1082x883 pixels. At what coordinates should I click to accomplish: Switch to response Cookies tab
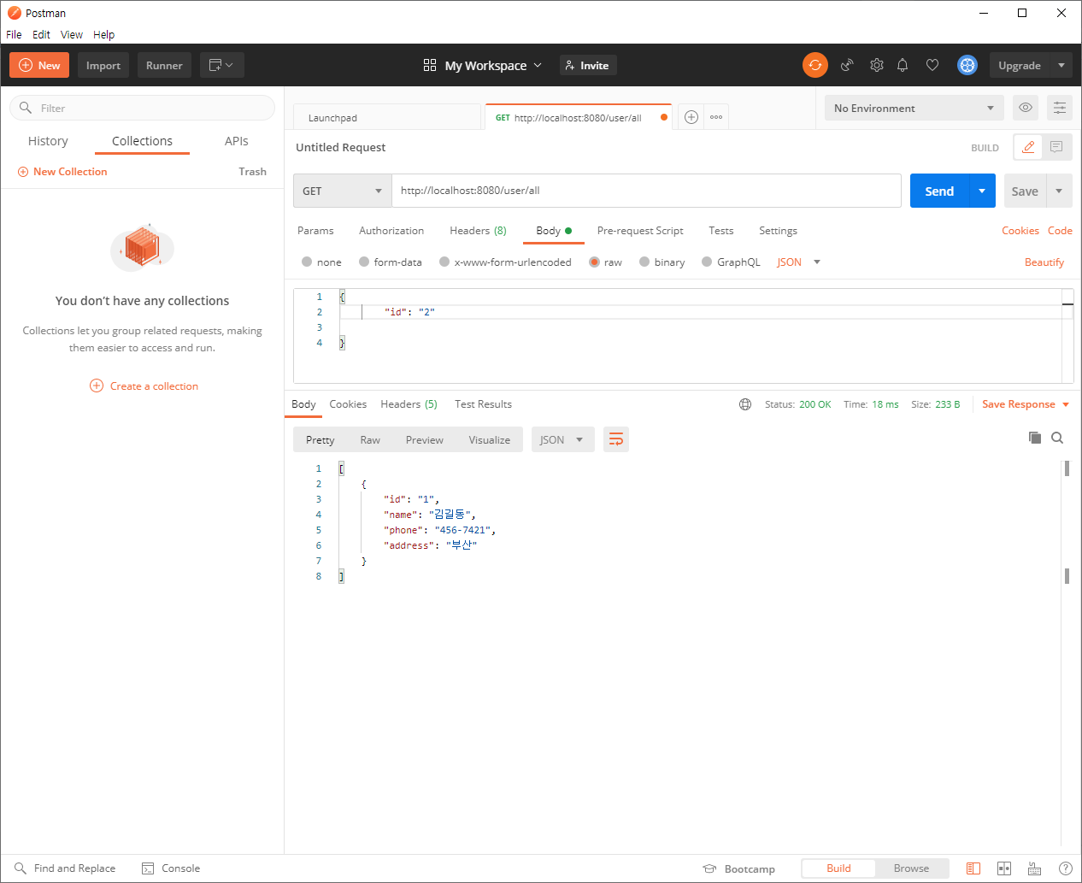[x=348, y=404]
